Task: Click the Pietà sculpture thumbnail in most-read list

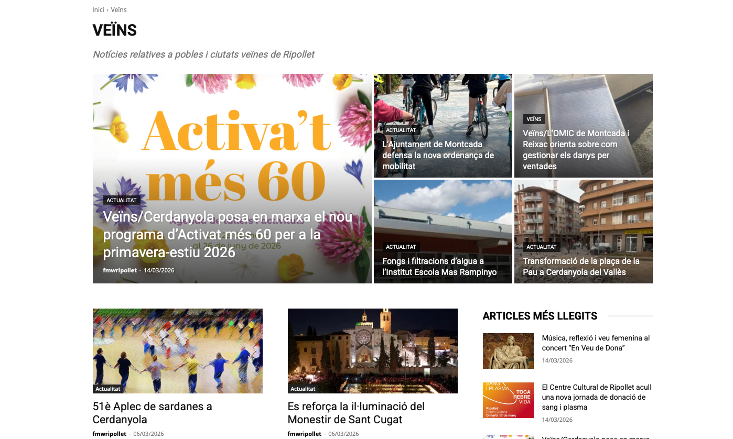Action: (x=508, y=351)
